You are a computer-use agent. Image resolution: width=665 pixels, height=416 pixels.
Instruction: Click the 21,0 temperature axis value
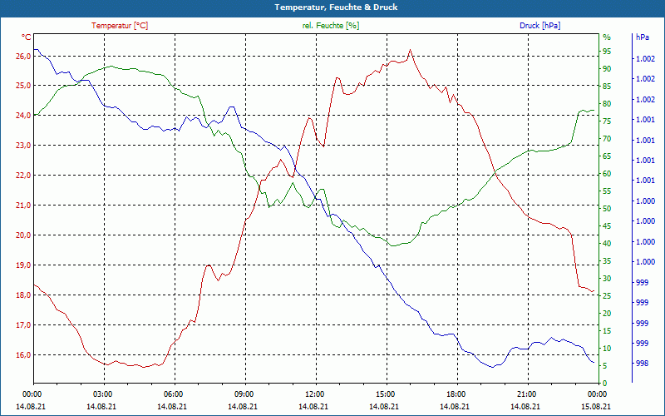click(23, 206)
